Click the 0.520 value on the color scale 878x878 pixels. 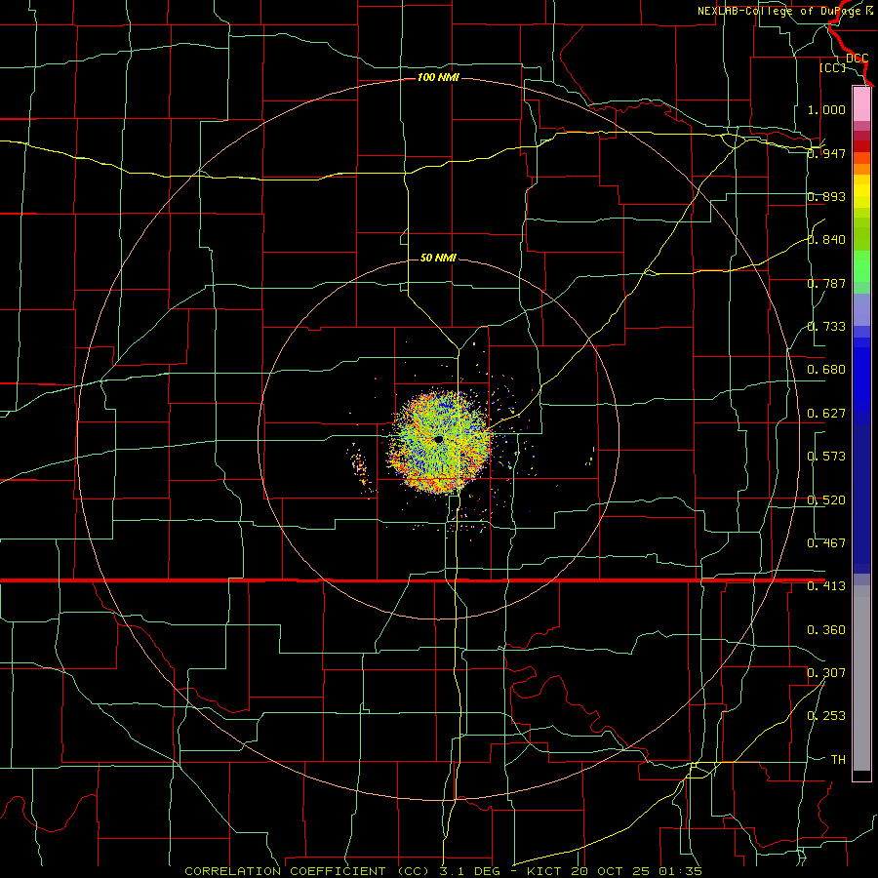[826, 500]
